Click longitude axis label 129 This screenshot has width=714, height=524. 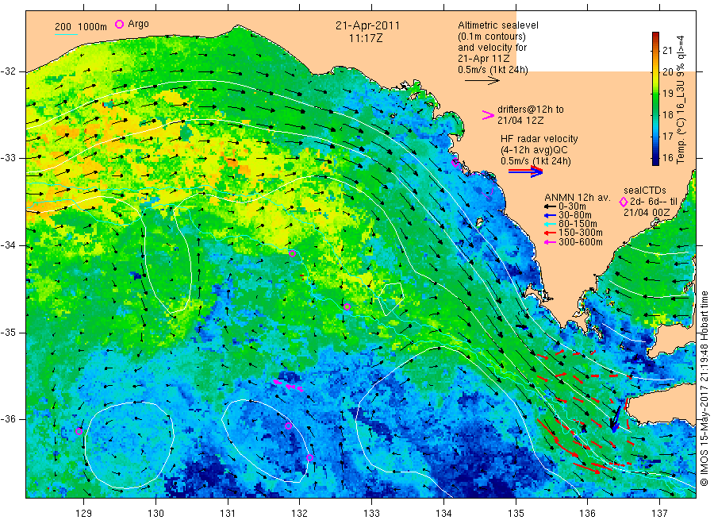click(84, 514)
